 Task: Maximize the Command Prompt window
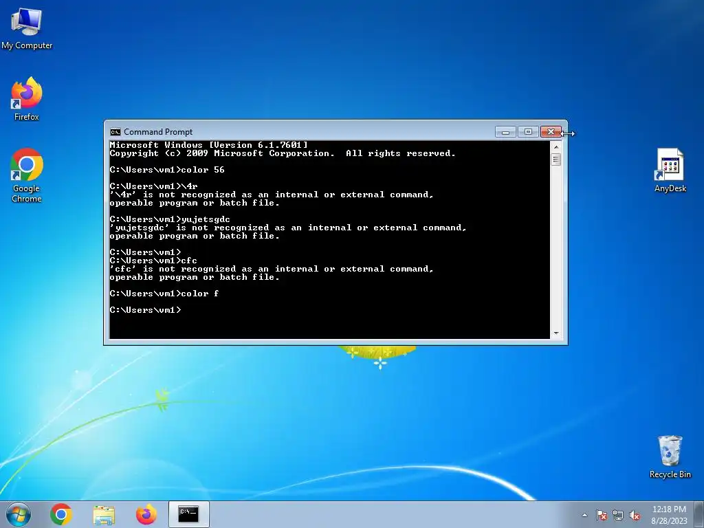coord(528,131)
